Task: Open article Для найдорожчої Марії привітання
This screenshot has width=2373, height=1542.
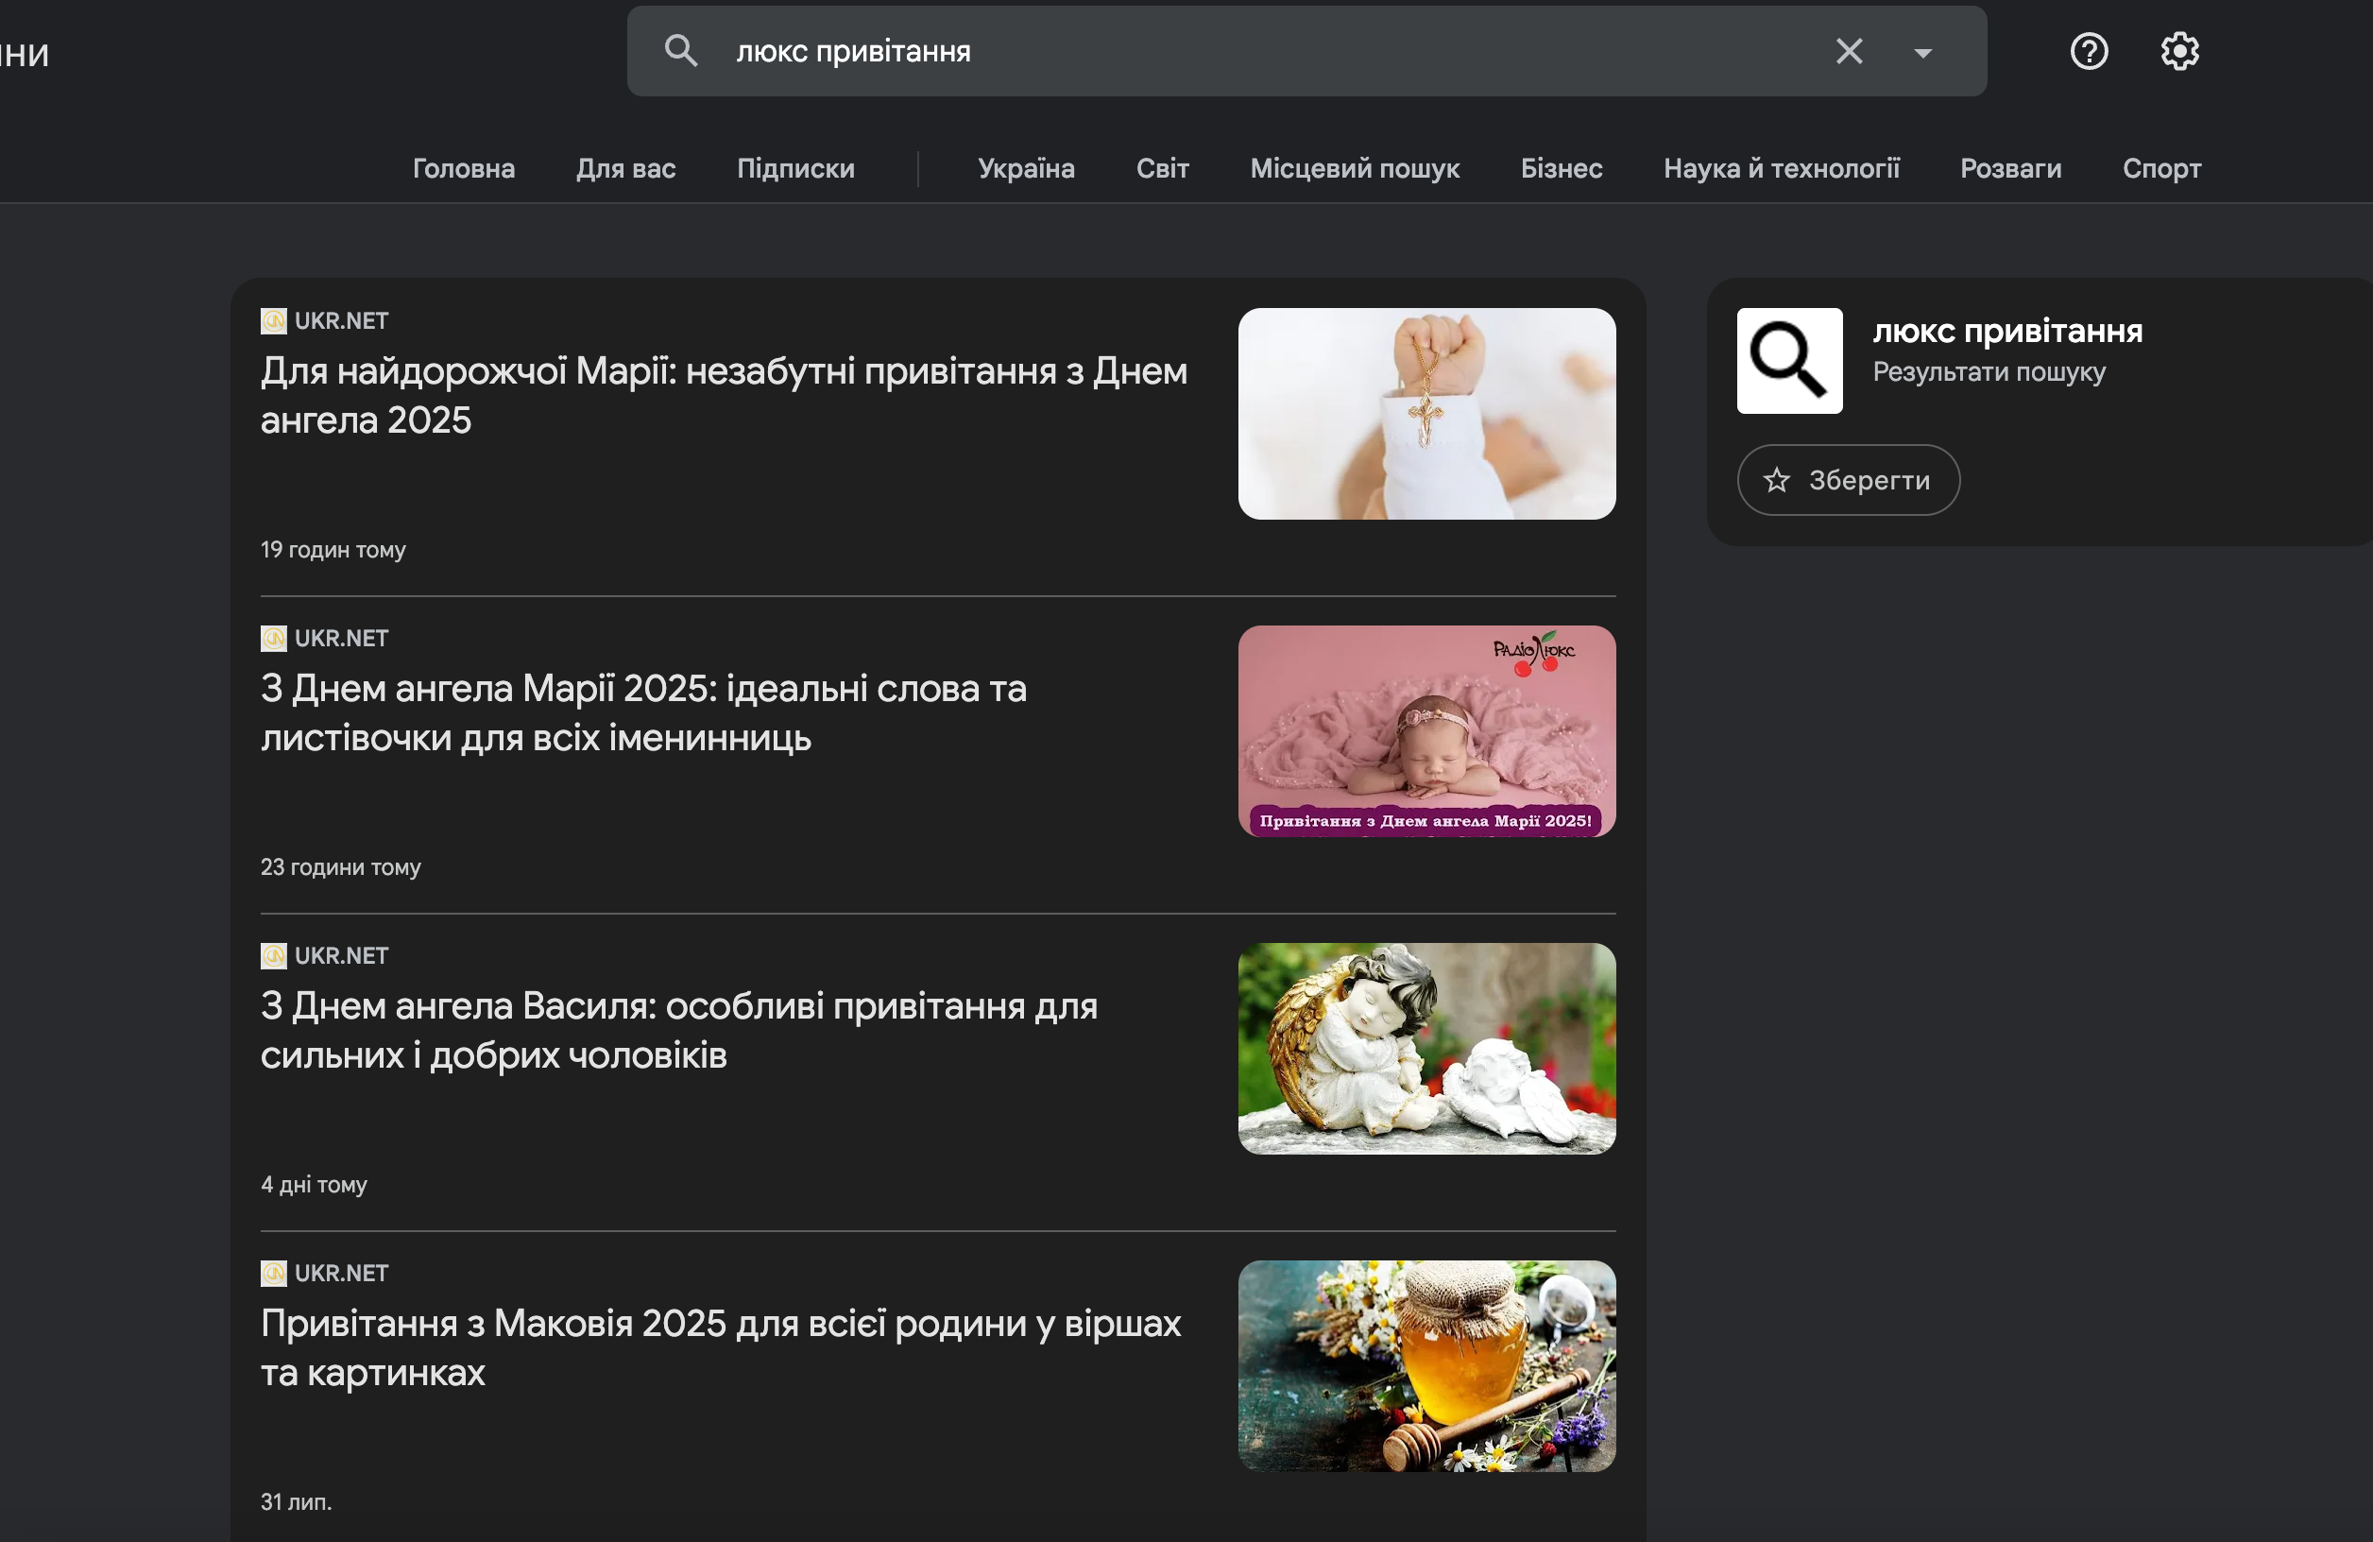Action: [723, 395]
